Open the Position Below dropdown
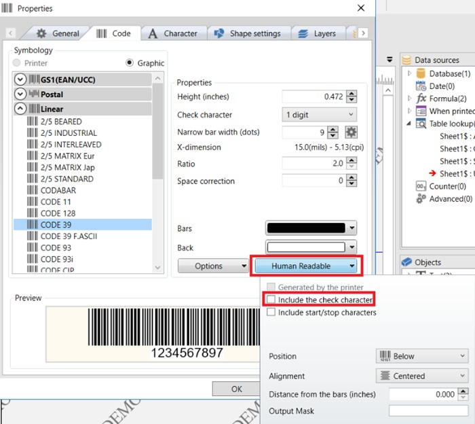Viewport: 475px width, 424px height. tap(422, 356)
